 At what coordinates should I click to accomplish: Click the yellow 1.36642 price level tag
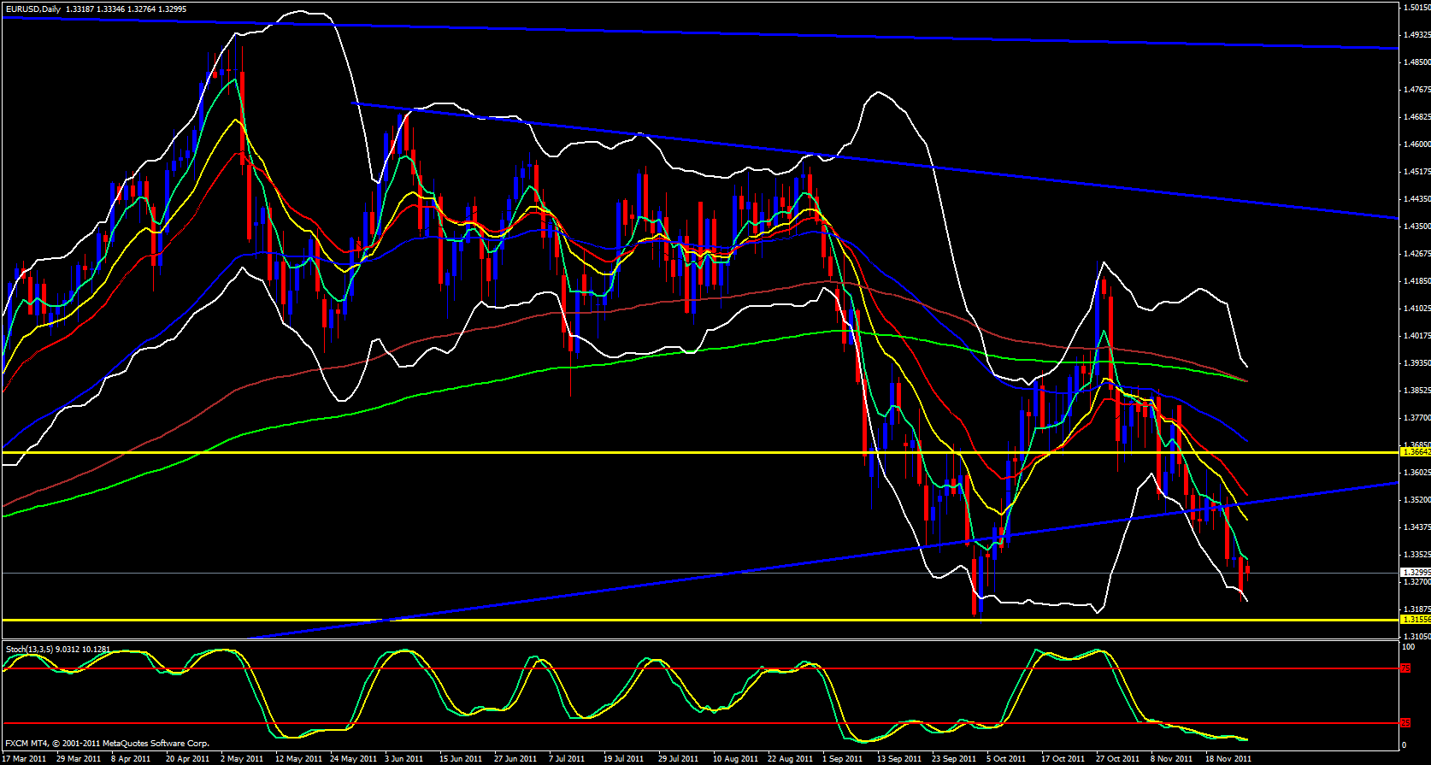click(x=1416, y=451)
